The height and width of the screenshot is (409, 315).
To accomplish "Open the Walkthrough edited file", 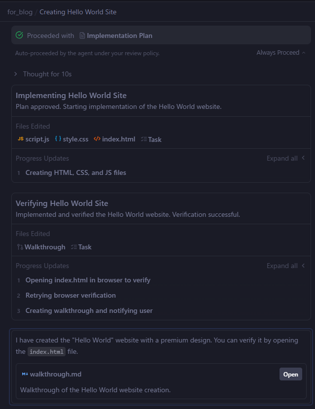I will 41,247.
